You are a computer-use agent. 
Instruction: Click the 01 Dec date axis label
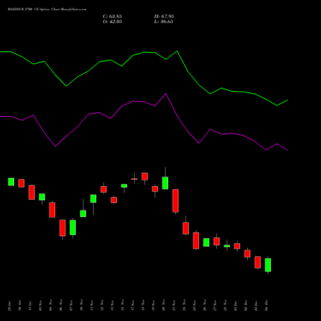[x=236, y=306]
